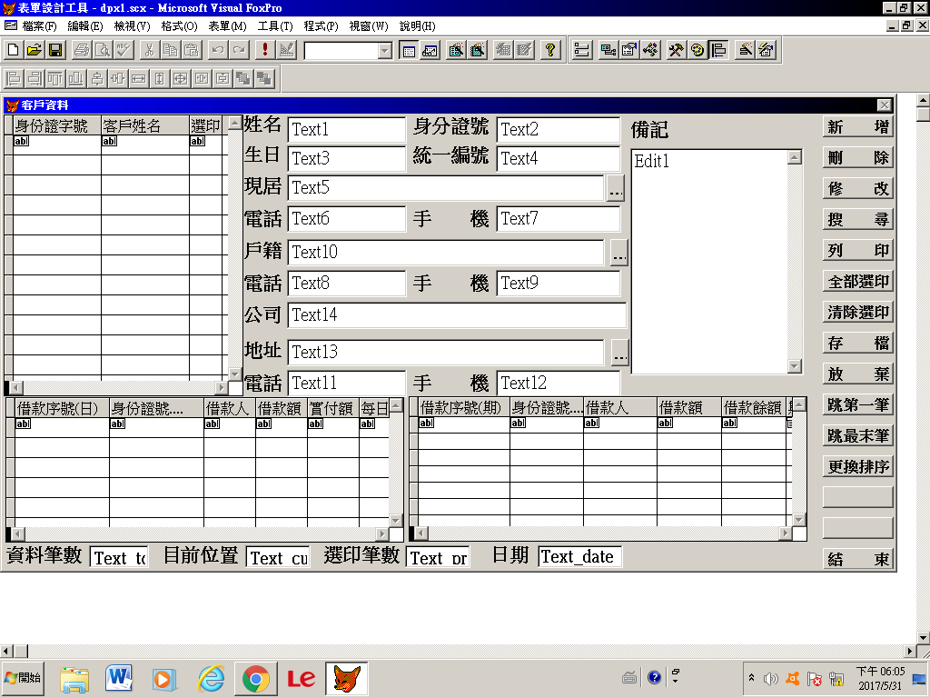Image resolution: width=930 pixels, height=698 pixels.
Task: Open the Properties window icon
Action: pyautogui.click(x=628, y=51)
